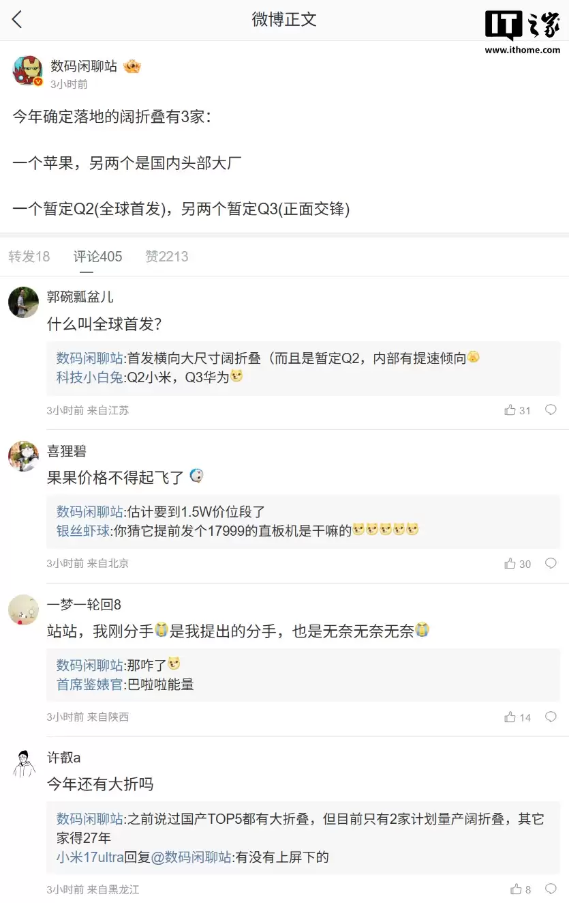Open reply bubble on 郭碗瓢盆儿's comment
The width and height of the screenshot is (569, 903).
(551, 410)
